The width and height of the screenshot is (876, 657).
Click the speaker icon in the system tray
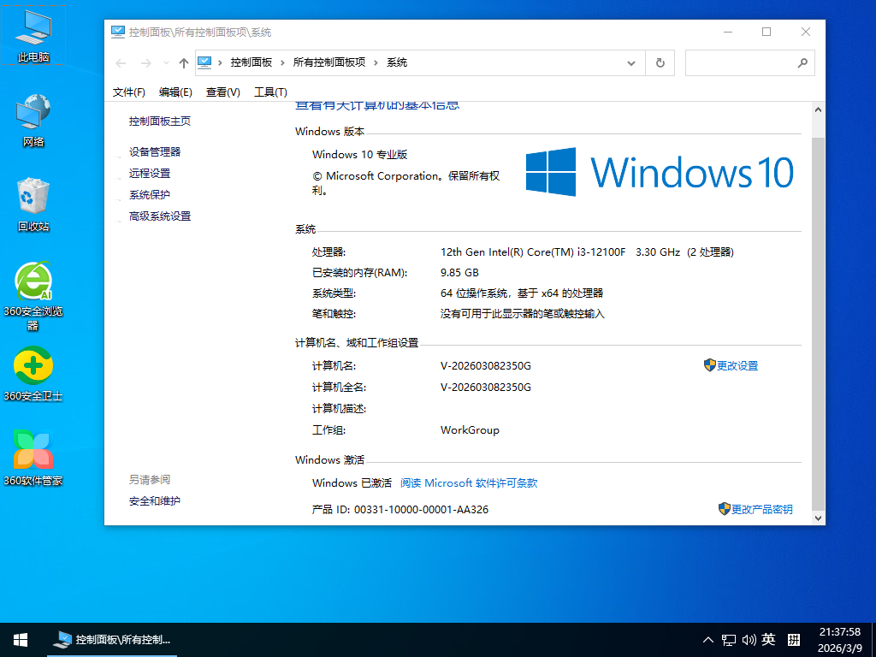pos(749,639)
